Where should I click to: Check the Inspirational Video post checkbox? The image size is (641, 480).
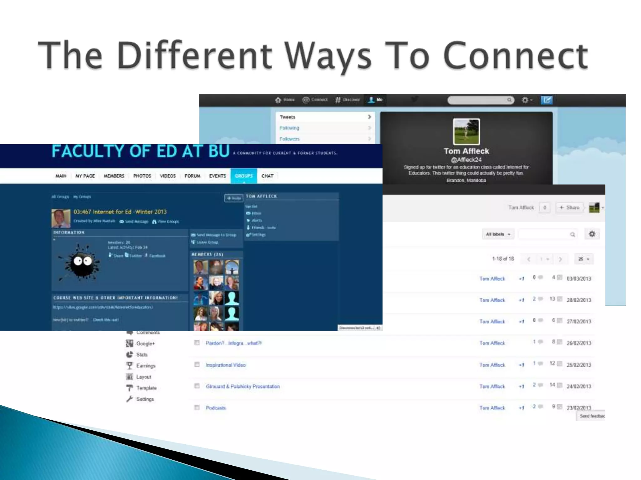197,364
